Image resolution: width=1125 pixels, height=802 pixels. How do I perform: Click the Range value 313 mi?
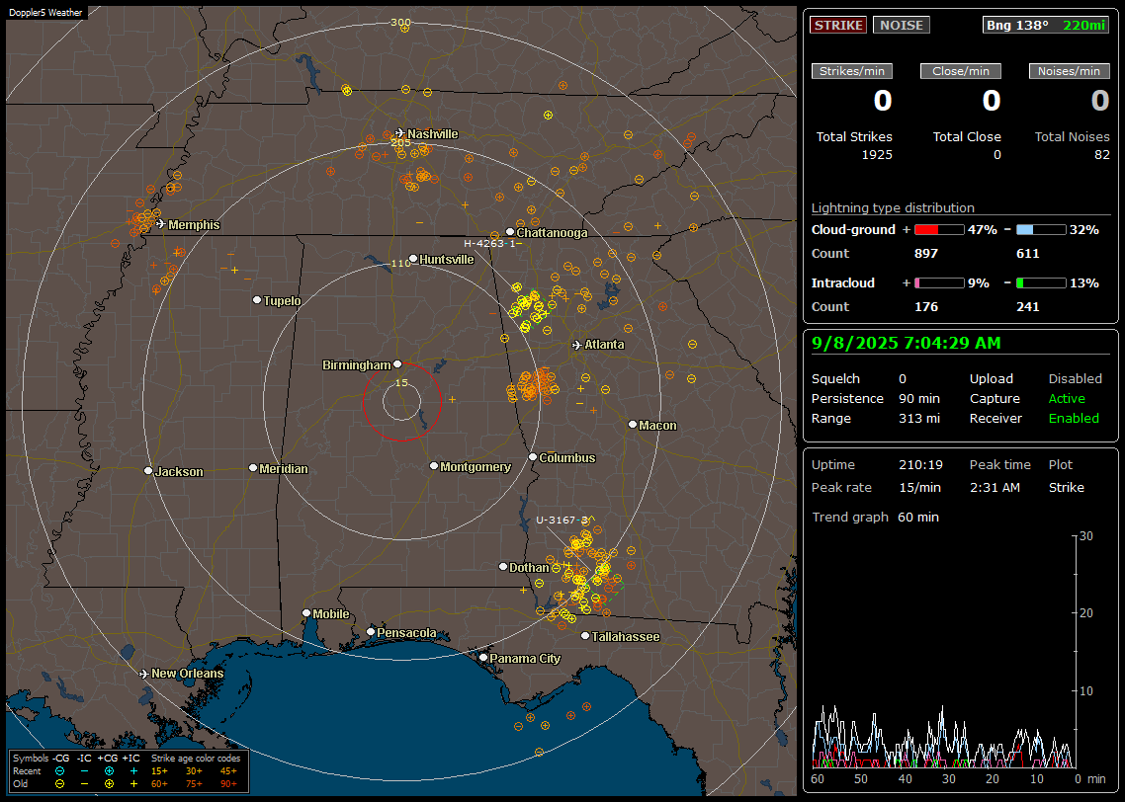919,419
